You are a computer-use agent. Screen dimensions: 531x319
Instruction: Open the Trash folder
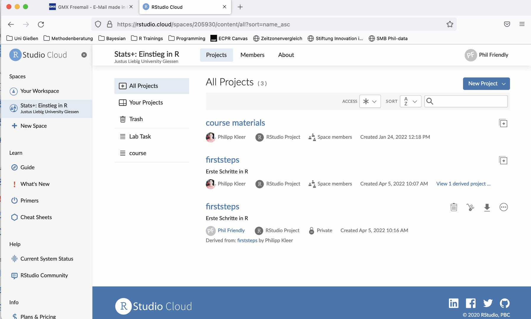pos(152,119)
